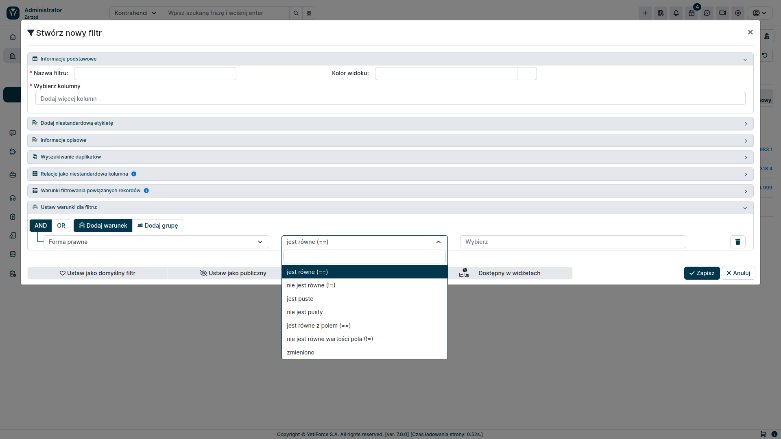781x439 pixels.
Task: Click the info icon in footer
Action: click(774, 434)
